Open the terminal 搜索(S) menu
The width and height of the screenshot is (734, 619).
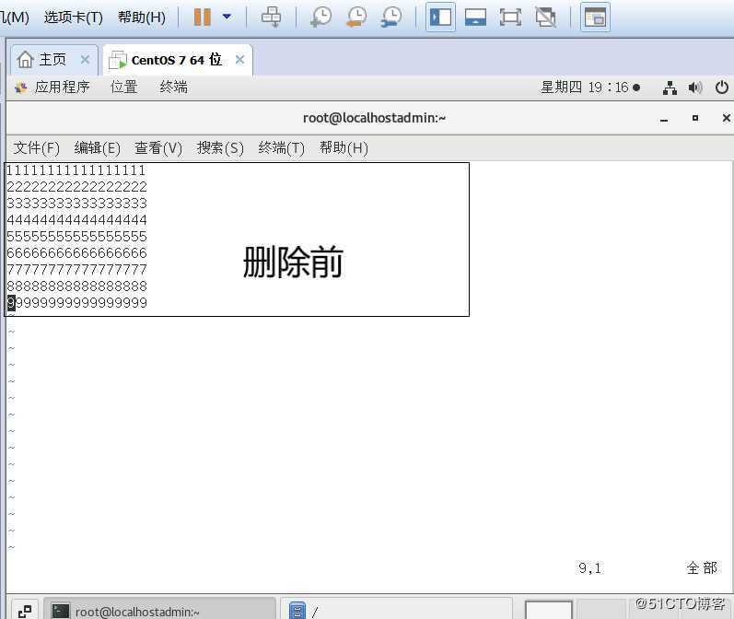(220, 148)
